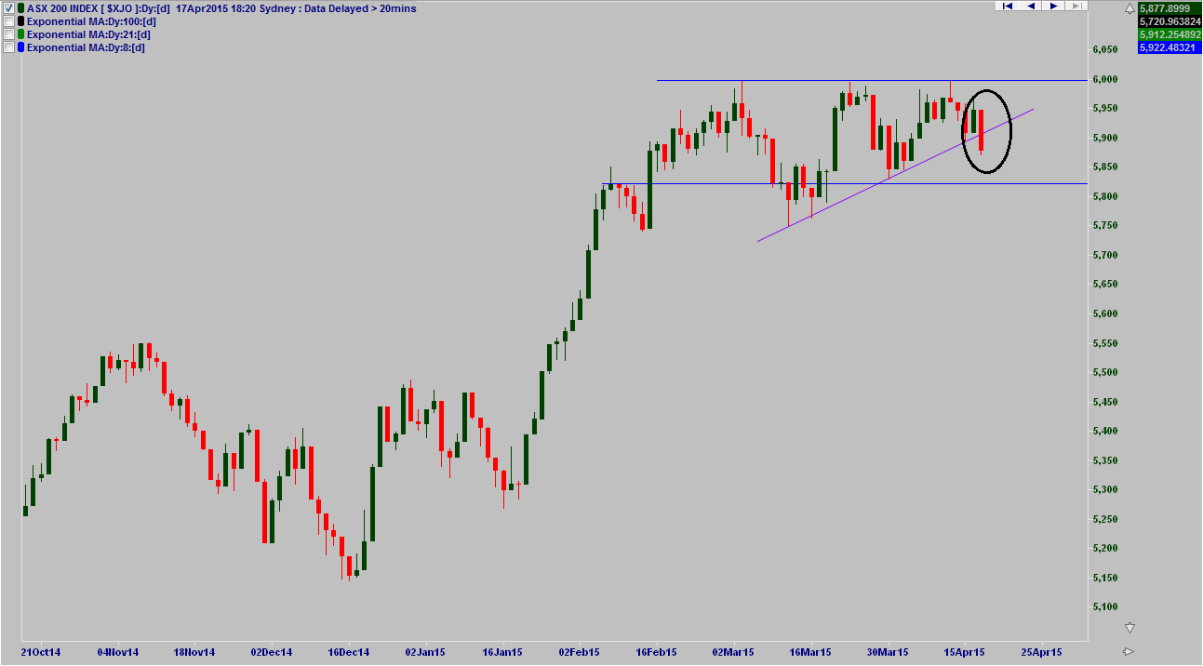Click the green MA 21 colour swatch
Viewport: 1203px width, 666px height.
pos(20,34)
